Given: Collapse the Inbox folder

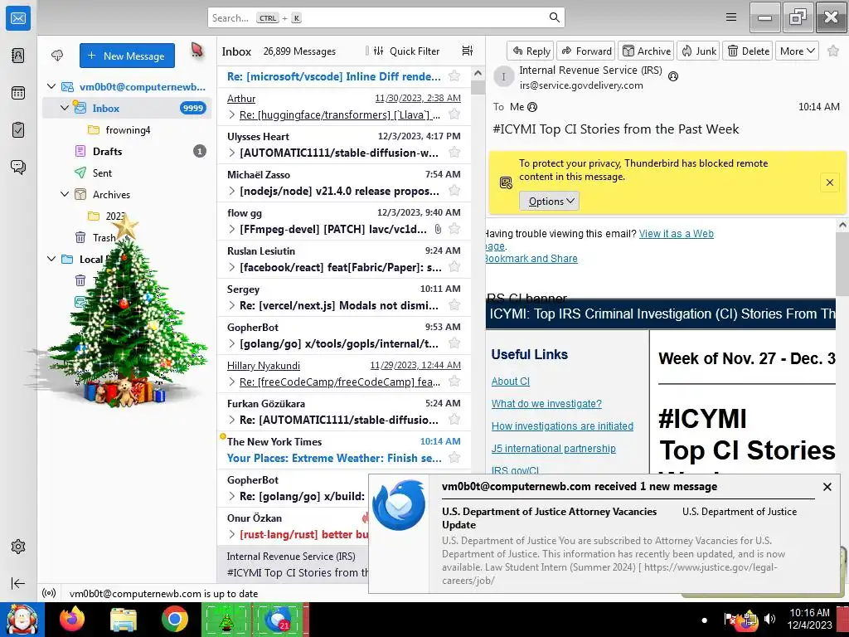Looking at the screenshot, I should (65, 108).
